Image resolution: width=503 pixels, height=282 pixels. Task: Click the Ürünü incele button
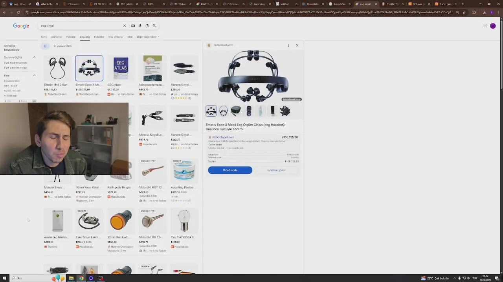pos(230,170)
